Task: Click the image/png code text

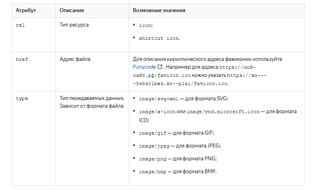Action: (153, 159)
